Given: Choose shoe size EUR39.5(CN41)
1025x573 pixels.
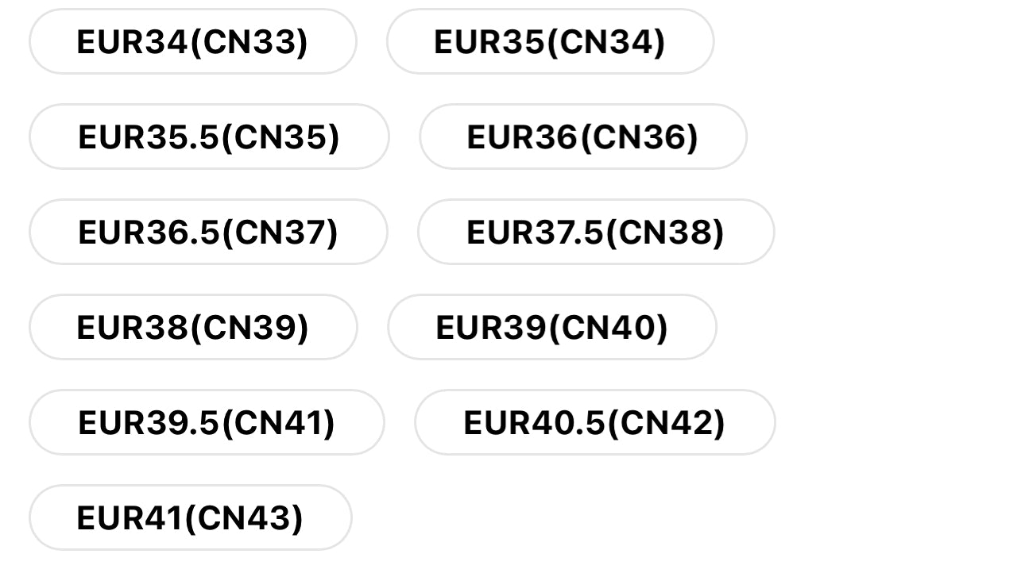Looking at the screenshot, I should [207, 422].
